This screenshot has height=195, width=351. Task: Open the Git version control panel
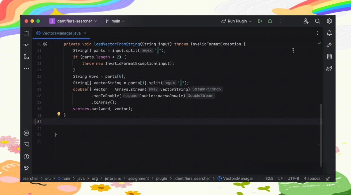[x=26, y=168]
